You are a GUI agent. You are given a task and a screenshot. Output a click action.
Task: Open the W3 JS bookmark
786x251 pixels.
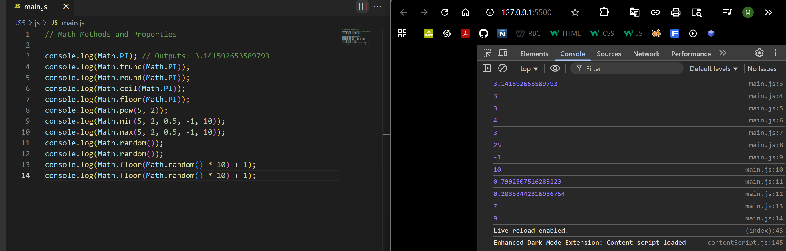coord(633,33)
